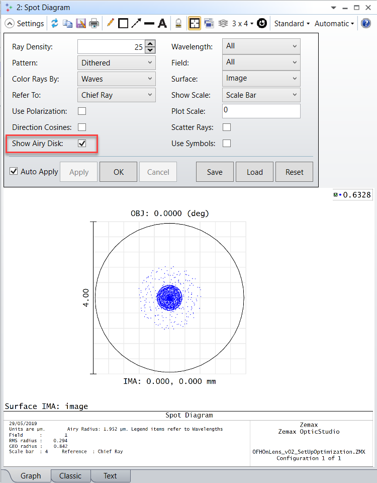Click the Reset settings button
The height and width of the screenshot is (483, 377).
(294, 172)
